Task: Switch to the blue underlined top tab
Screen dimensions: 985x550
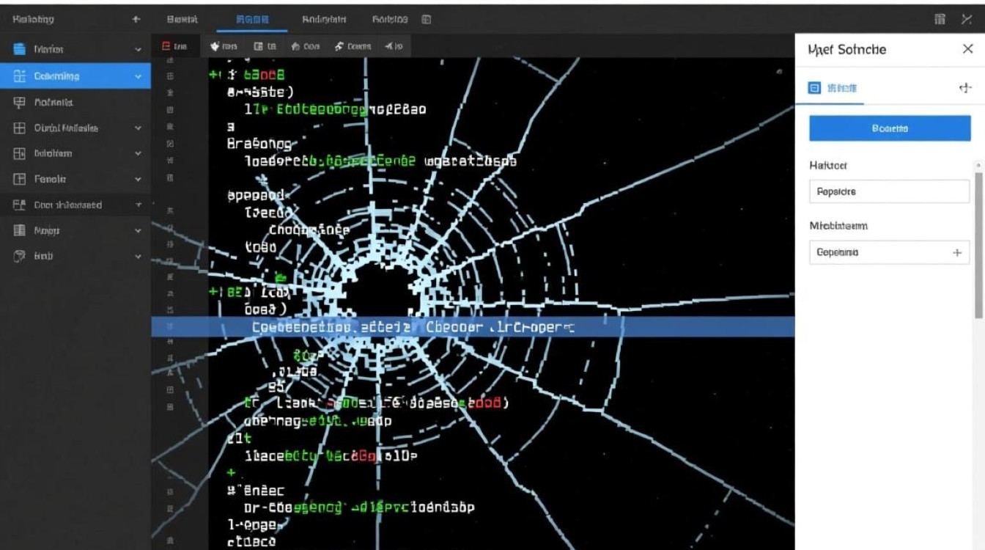Action: coord(252,20)
